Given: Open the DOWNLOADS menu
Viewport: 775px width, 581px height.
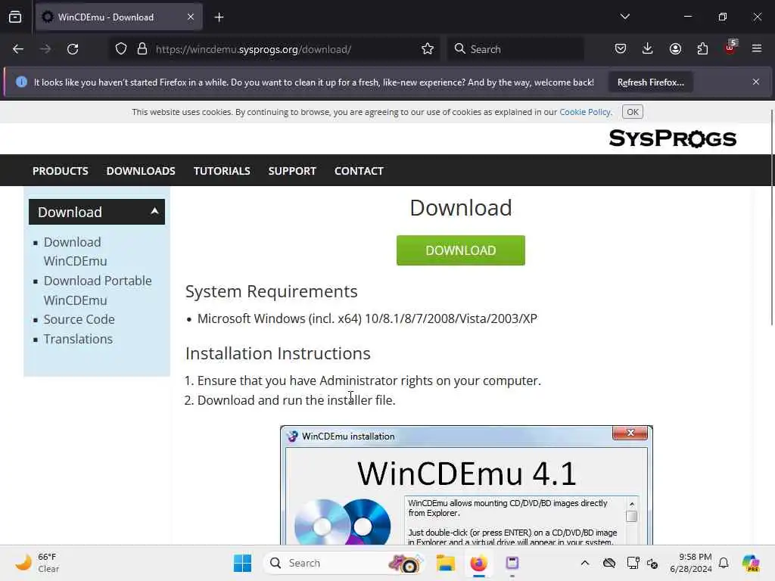Looking at the screenshot, I should [x=141, y=171].
